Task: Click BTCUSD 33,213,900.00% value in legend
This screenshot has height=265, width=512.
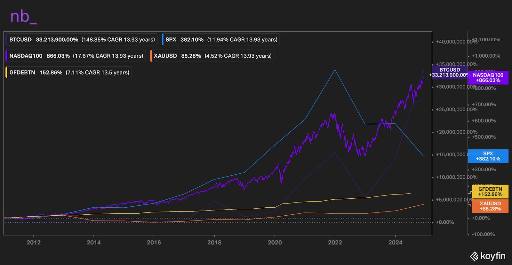Action: 57,40
